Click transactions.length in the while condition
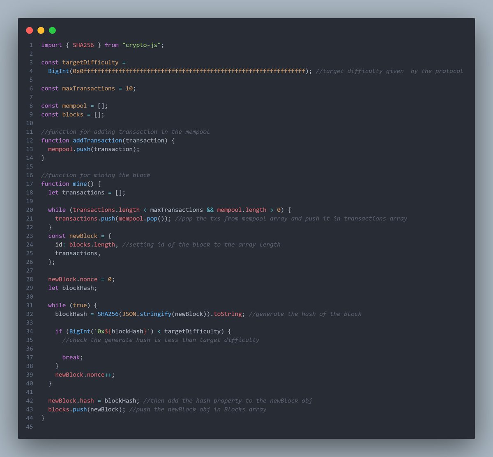Screen dimensions: 493x457 (x=106, y=210)
